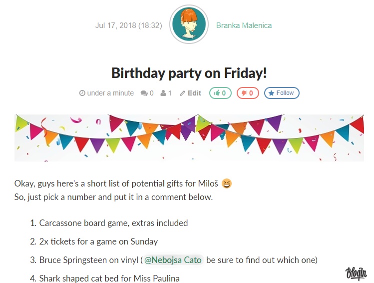Click the BlogIn logo watermark
Image resolution: width=374 pixels, height=283 pixels.
click(x=356, y=273)
